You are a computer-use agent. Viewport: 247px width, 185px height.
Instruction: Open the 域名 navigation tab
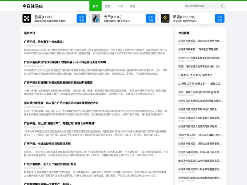click(x=132, y=6)
